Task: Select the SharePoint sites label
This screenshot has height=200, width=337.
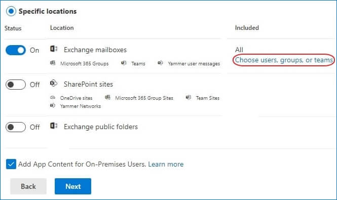Action: 88,84
